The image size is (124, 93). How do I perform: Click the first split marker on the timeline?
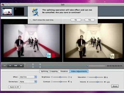click(33, 66)
